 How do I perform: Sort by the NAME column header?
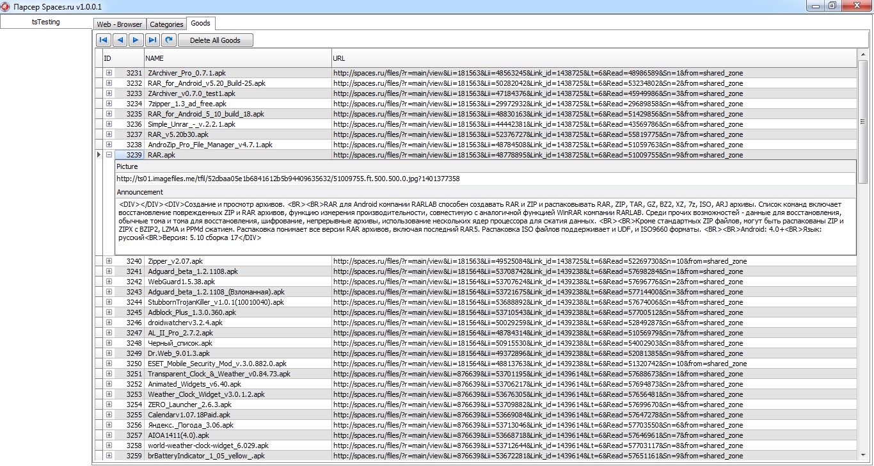click(x=237, y=58)
